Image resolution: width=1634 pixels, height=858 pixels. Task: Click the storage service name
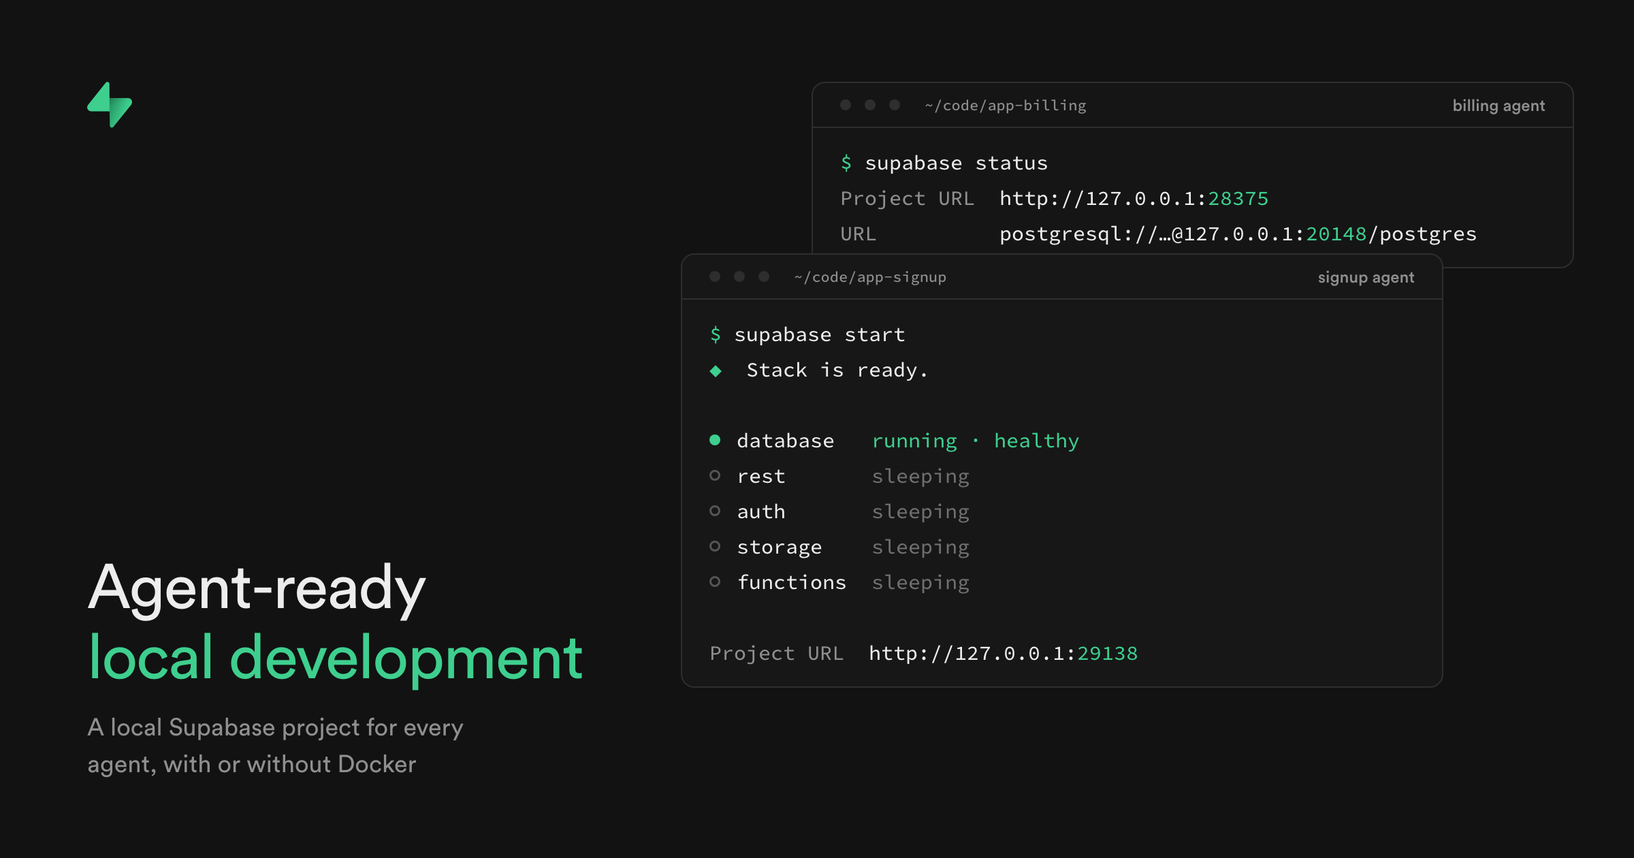pyautogui.click(x=780, y=547)
